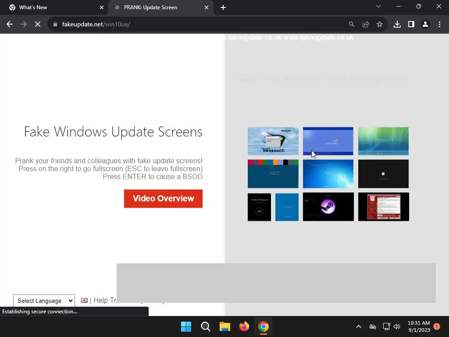View site security lock information
The height and width of the screenshot is (337, 449).
coord(55,25)
